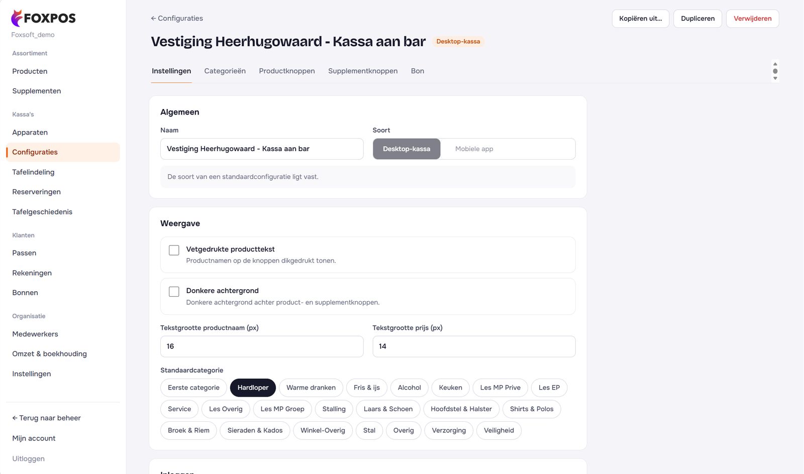The height and width of the screenshot is (474, 804).
Task: Choose the Veiligheid category chip
Action: click(x=499, y=430)
